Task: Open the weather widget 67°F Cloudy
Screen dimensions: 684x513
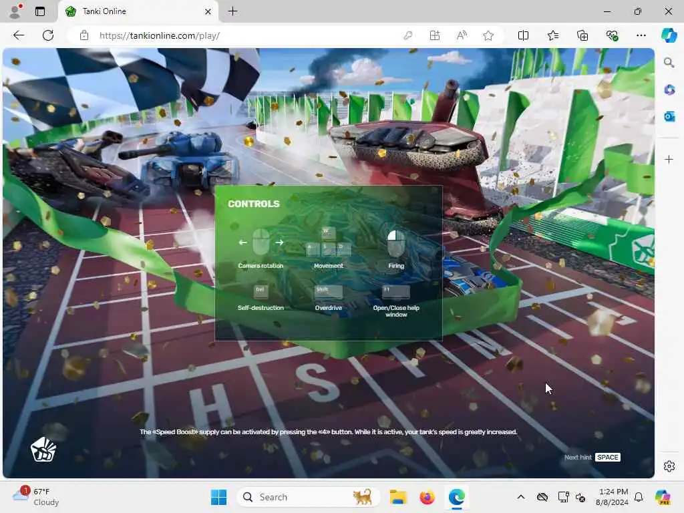Action: pyautogui.click(x=36, y=496)
